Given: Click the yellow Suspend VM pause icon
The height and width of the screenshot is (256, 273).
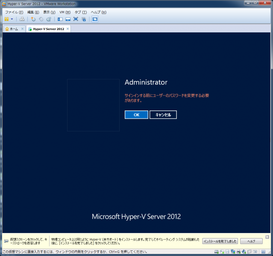Looking at the screenshot, I should 6,19.
